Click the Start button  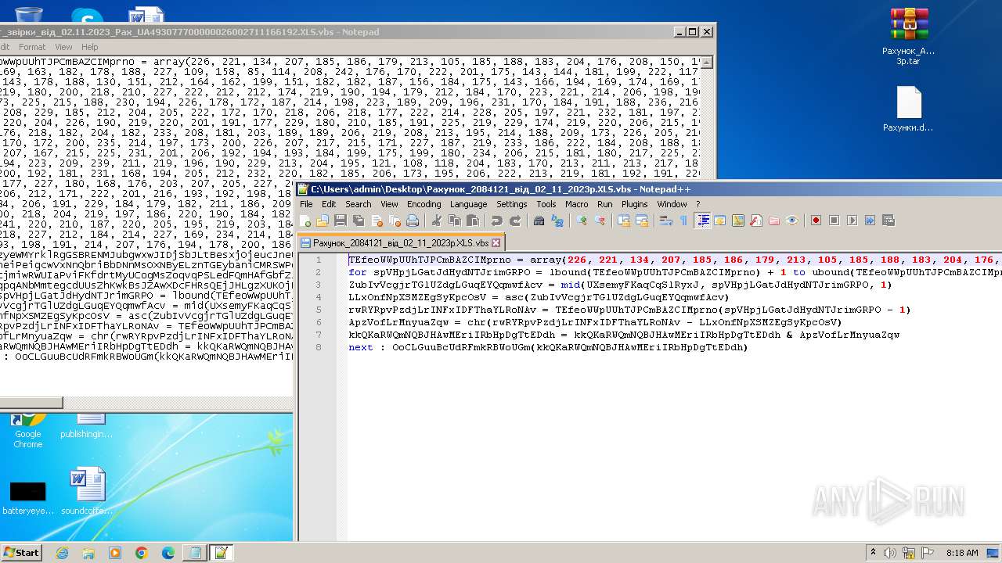tap(21, 553)
